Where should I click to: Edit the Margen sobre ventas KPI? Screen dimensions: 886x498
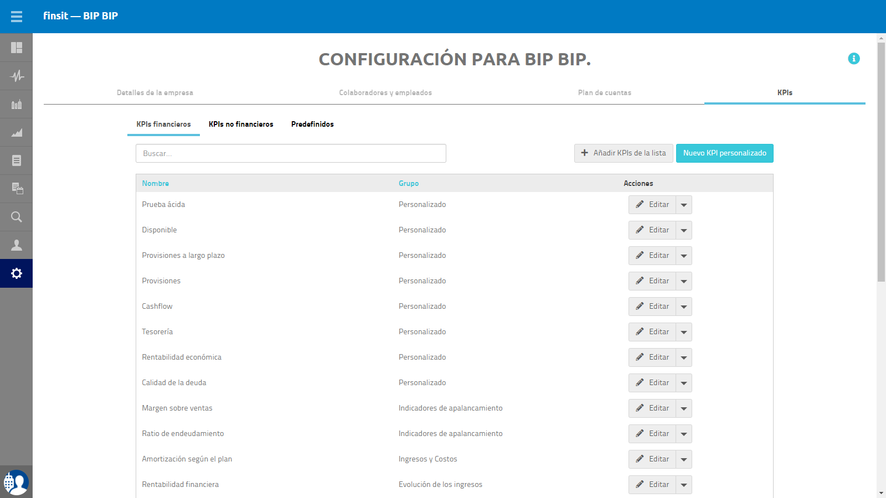[652, 408]
